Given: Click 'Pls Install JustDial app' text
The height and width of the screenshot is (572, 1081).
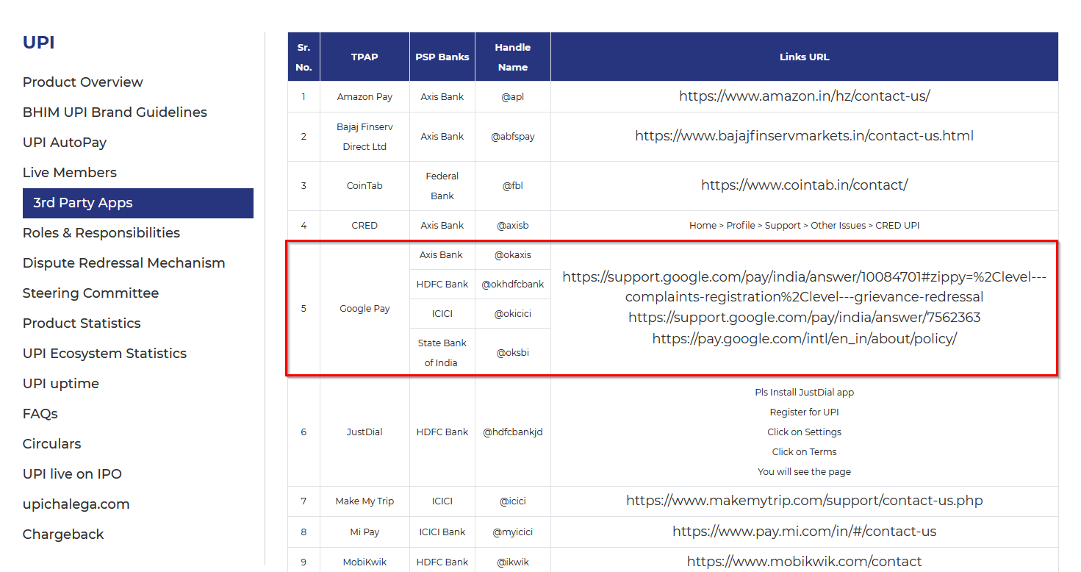Looking at the screenshot, I should point(805,393).
